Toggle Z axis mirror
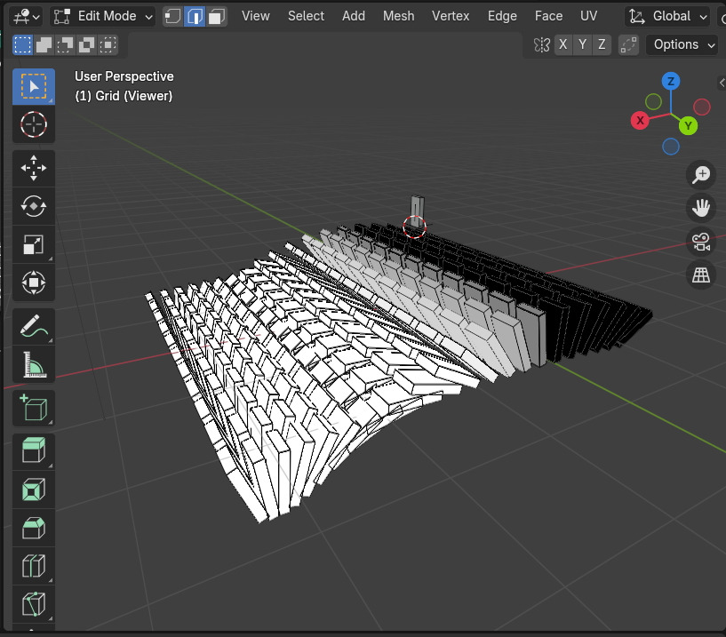Viewport: 726px width, 637px height. pos(602,45)
